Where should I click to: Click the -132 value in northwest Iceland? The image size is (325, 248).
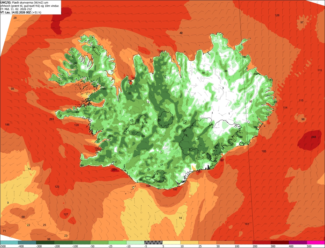click(129, 93)
